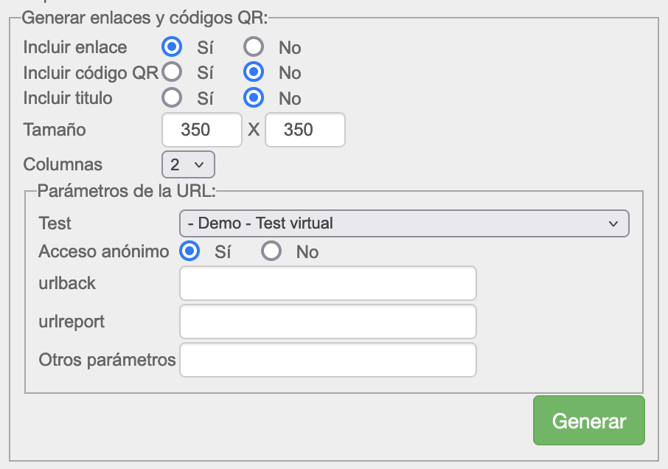Click the Tamaño label text

pyautogui.click(x=55, y=130)
